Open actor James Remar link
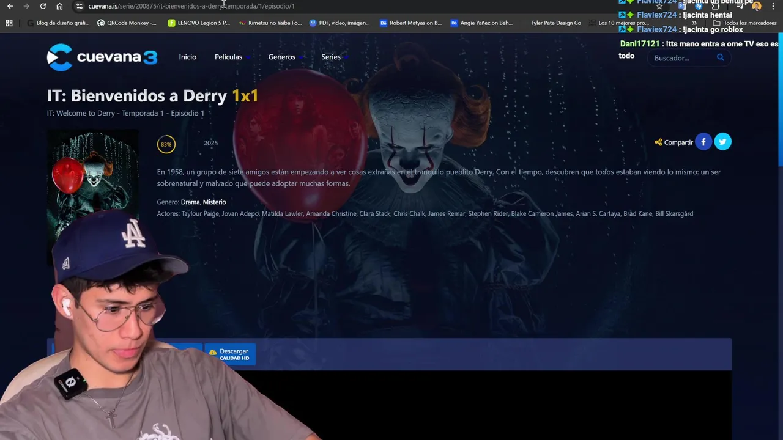This screenshot has width=783, height=440. coord(447,214)
